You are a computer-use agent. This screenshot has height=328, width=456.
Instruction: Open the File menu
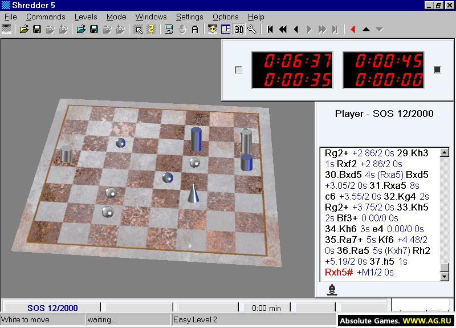[11, 17]
